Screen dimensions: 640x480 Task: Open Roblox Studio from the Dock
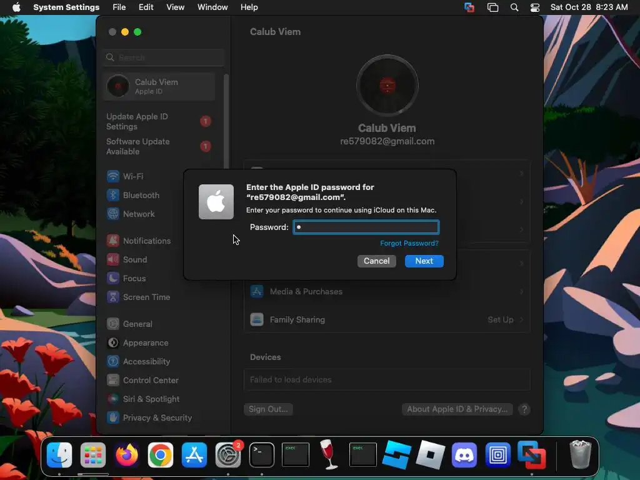click(x=396, y=455)
